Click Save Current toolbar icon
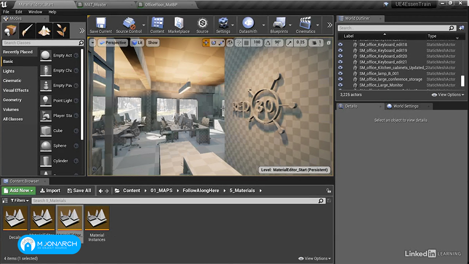469x264 pixels. (x=101, y=25)
